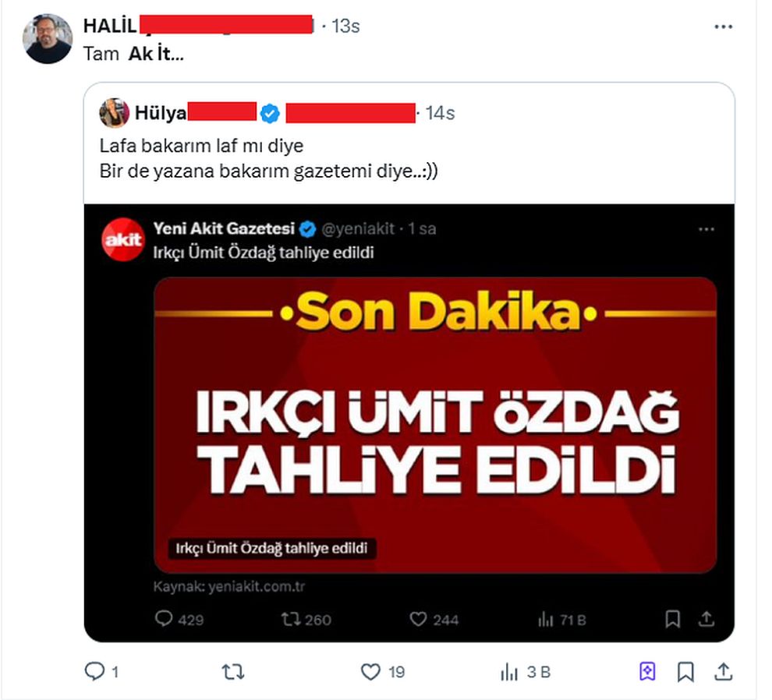Reply to Halil's tweet
The height and width of the screenshot is (700, 772).
(x=94, y=671)
